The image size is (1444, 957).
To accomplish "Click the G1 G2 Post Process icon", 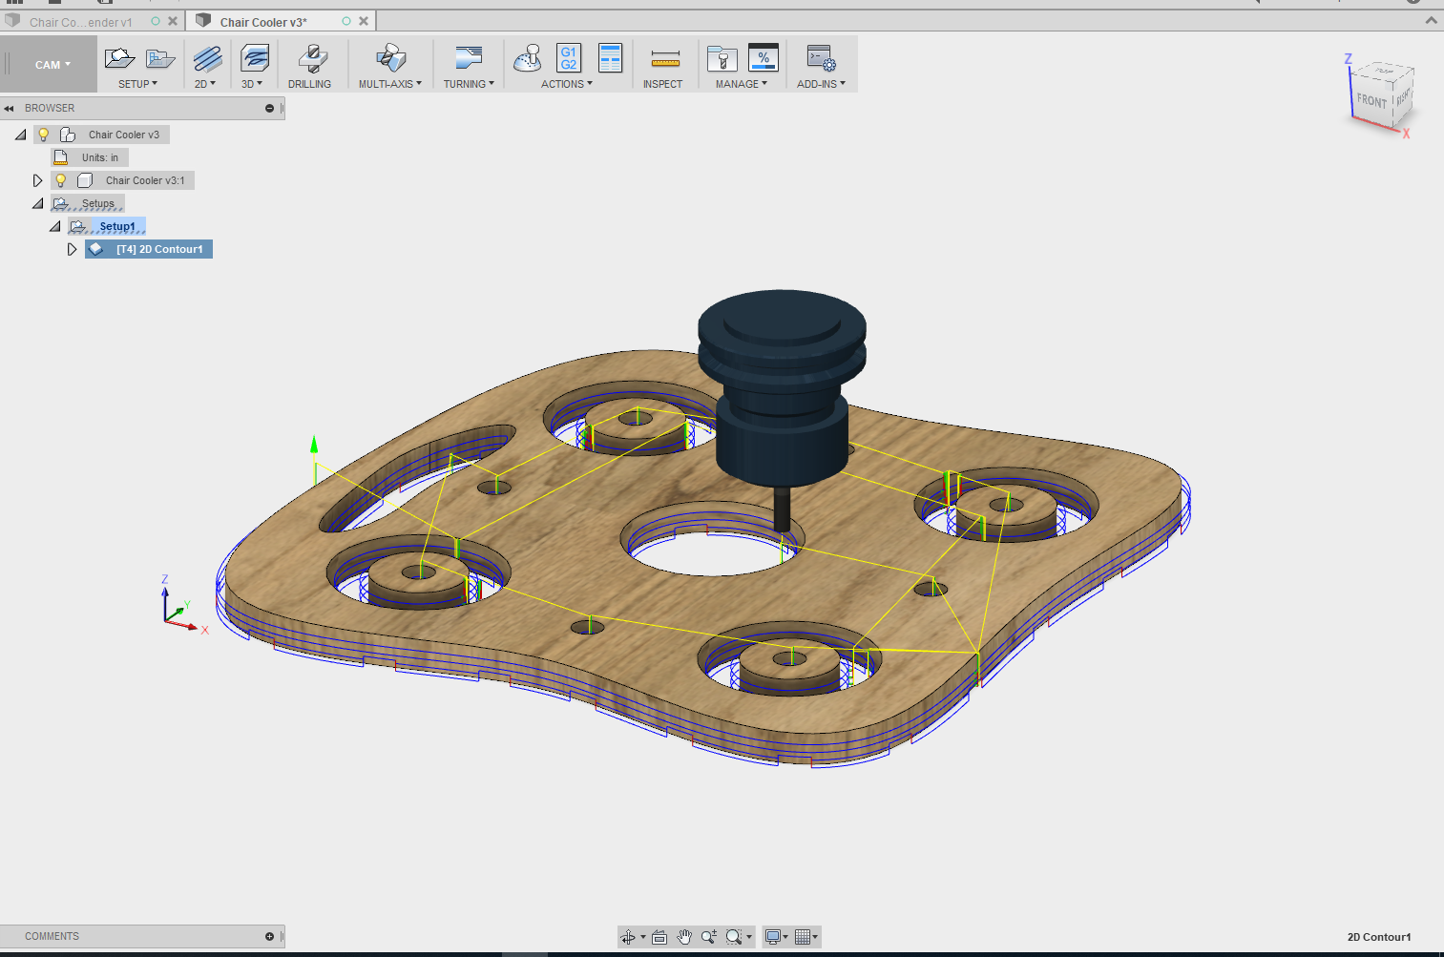I will 569,59.
